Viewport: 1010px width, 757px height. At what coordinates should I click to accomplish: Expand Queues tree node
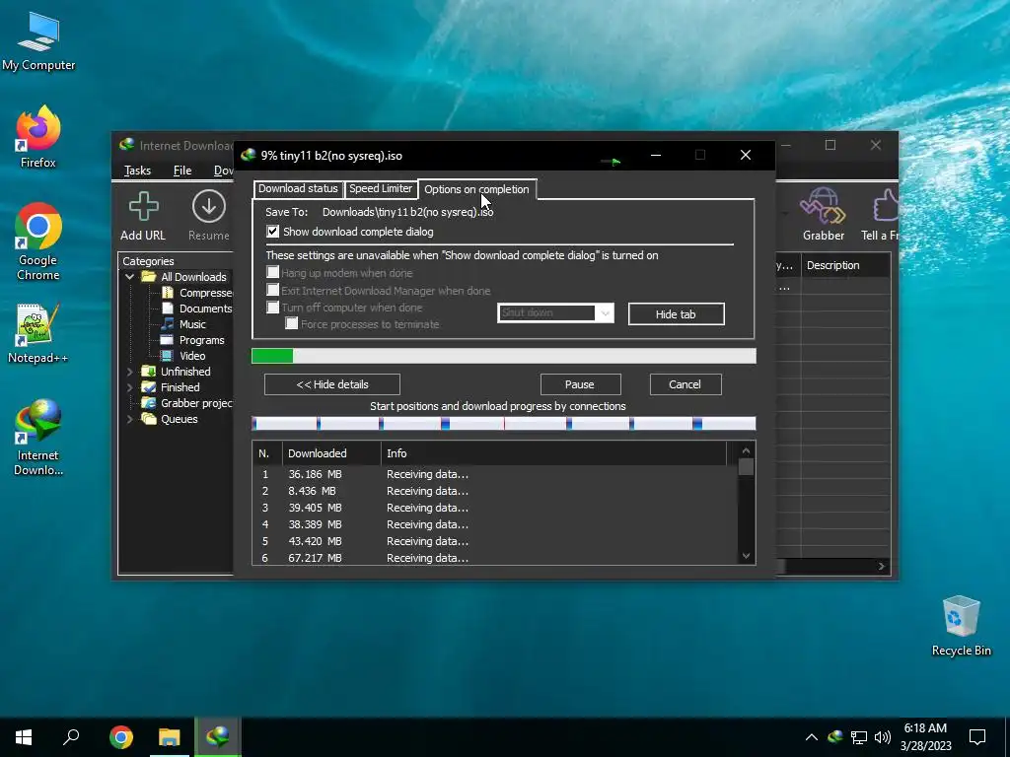tap(129, 419)
